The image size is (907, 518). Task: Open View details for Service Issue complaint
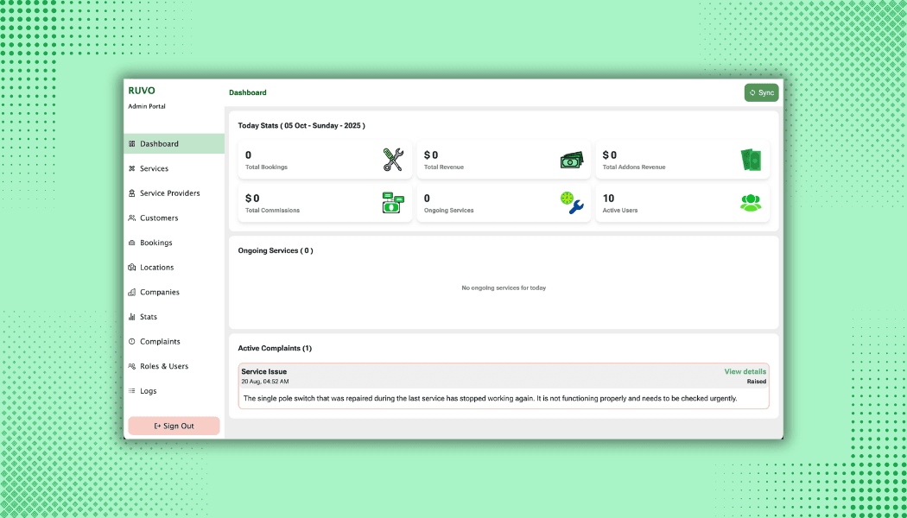coord(745,372)
